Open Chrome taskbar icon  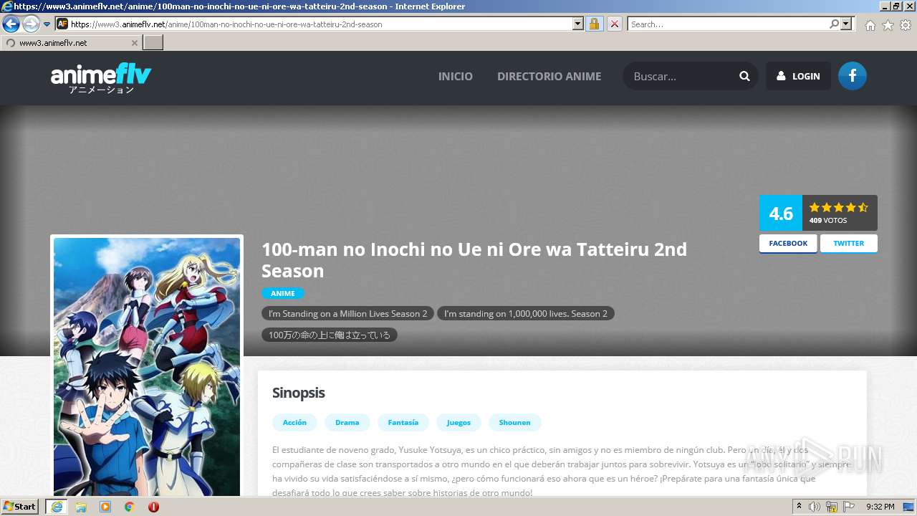130,507
